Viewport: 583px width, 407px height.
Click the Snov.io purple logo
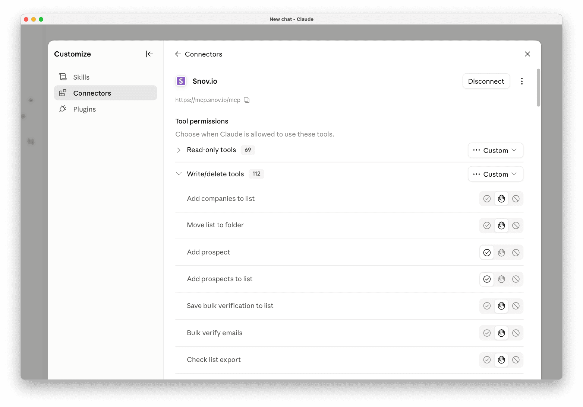(181, 81)
